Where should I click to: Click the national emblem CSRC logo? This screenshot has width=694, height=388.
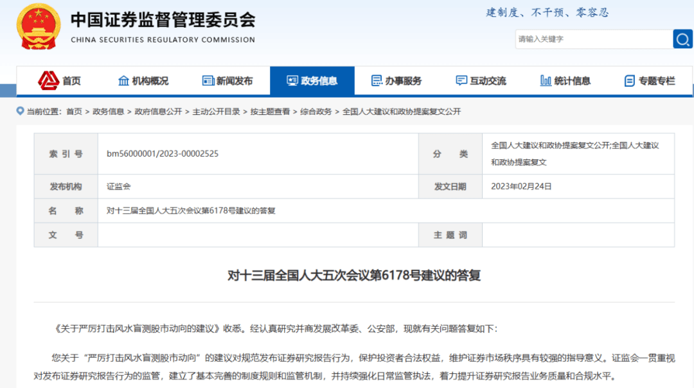[39, 26]
